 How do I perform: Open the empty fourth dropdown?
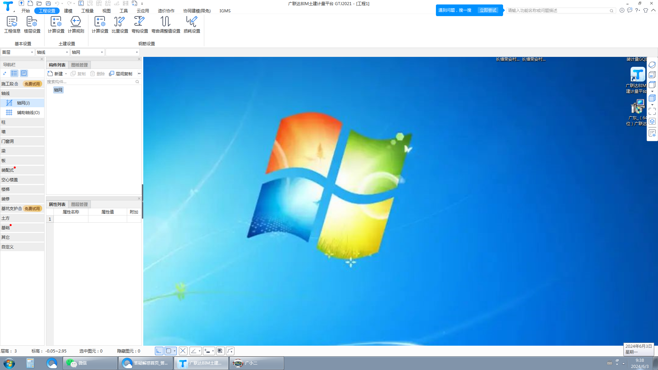(122, 52)
